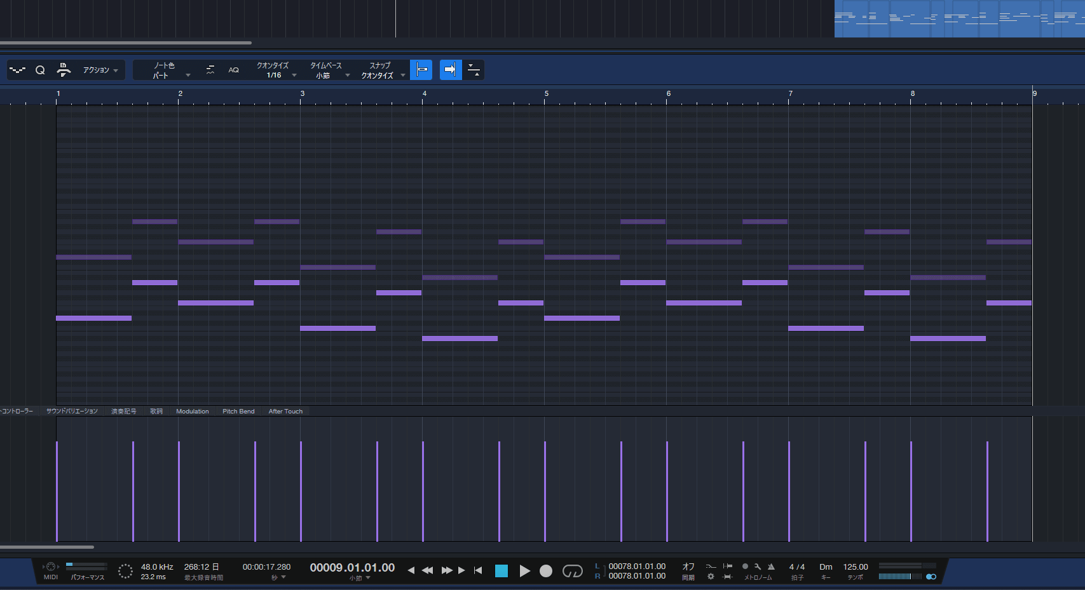This screenshot has height=590, width=1085.
Task: Toggle the Loop button in transport
Action: [x=573, y=571]
